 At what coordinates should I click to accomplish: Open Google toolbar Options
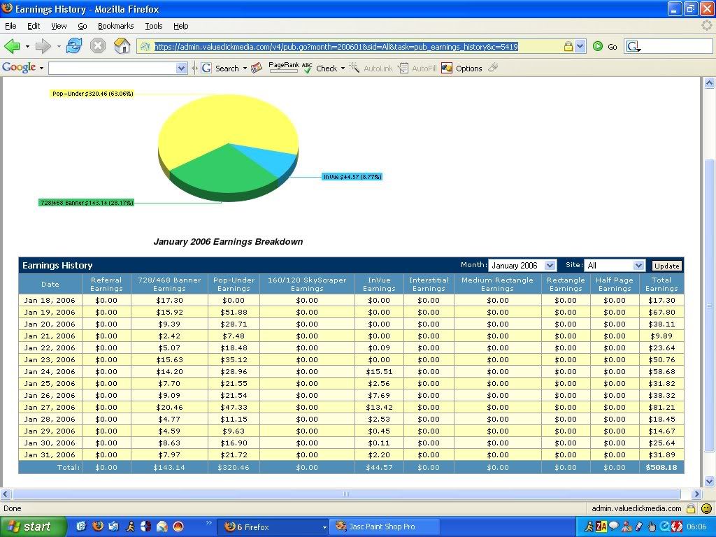pyautogui.click(x=461, y=69)
